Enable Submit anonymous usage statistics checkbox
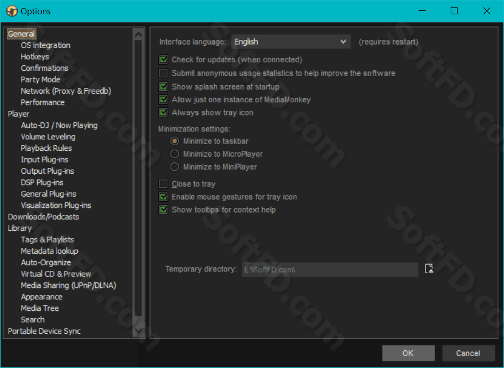 pyautogui.click(x=163, y=73)
